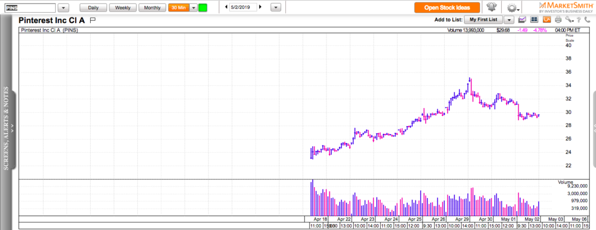Click Open Stock Ideas button

pyautogui.click(x=447, y=7)
